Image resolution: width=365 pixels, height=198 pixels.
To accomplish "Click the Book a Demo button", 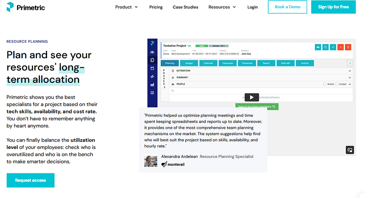I will coord(287,7).
